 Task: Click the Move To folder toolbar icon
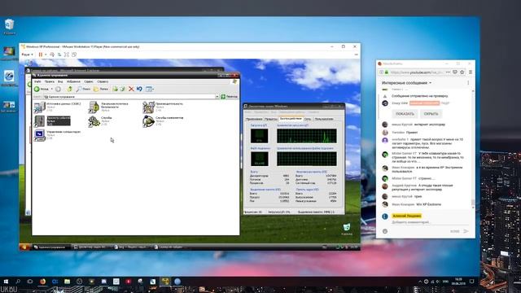115,89
